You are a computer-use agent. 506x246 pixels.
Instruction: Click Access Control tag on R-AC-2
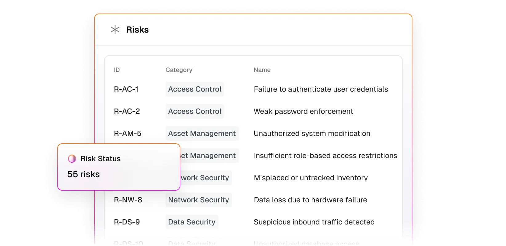click(x=195, y=111)
